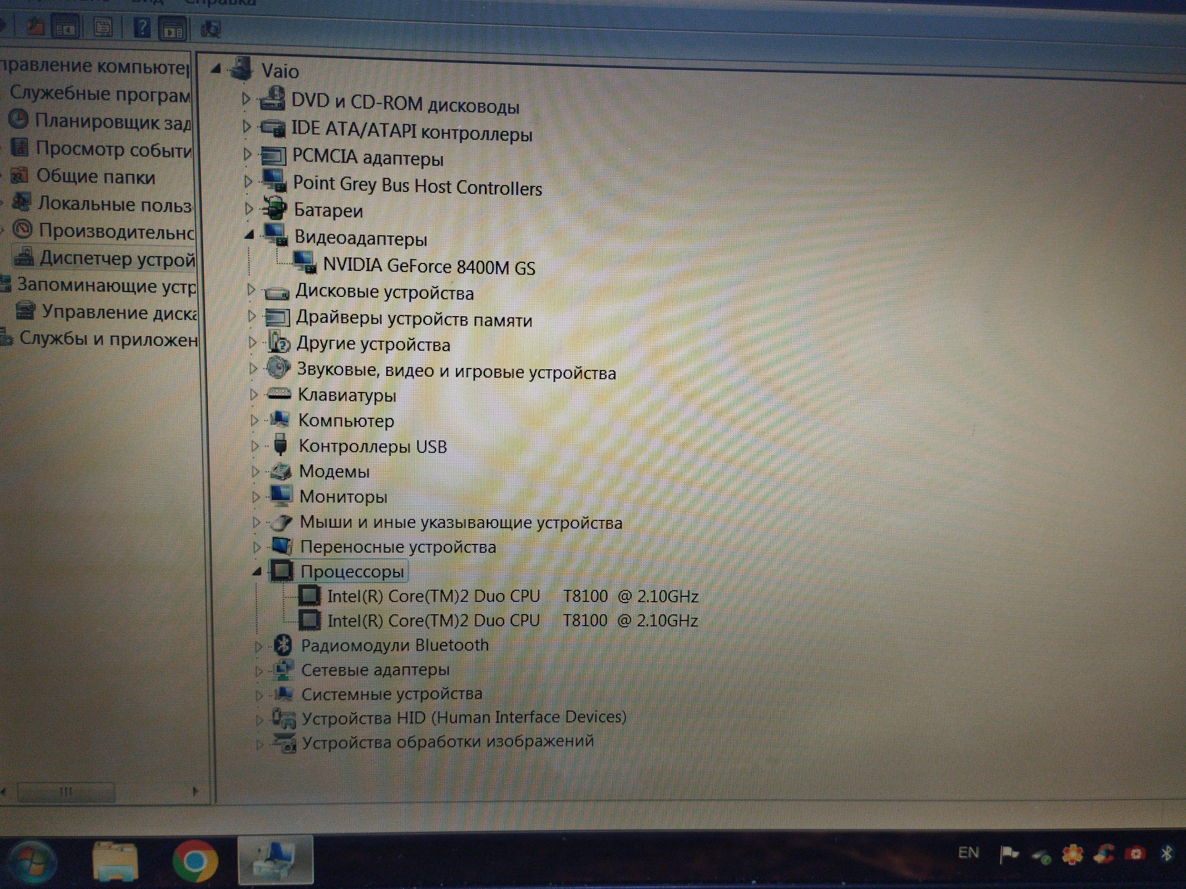Expand Сетевые адаптеры
Viewport: 1186px width, 889px height.
(x=259, y=670)
